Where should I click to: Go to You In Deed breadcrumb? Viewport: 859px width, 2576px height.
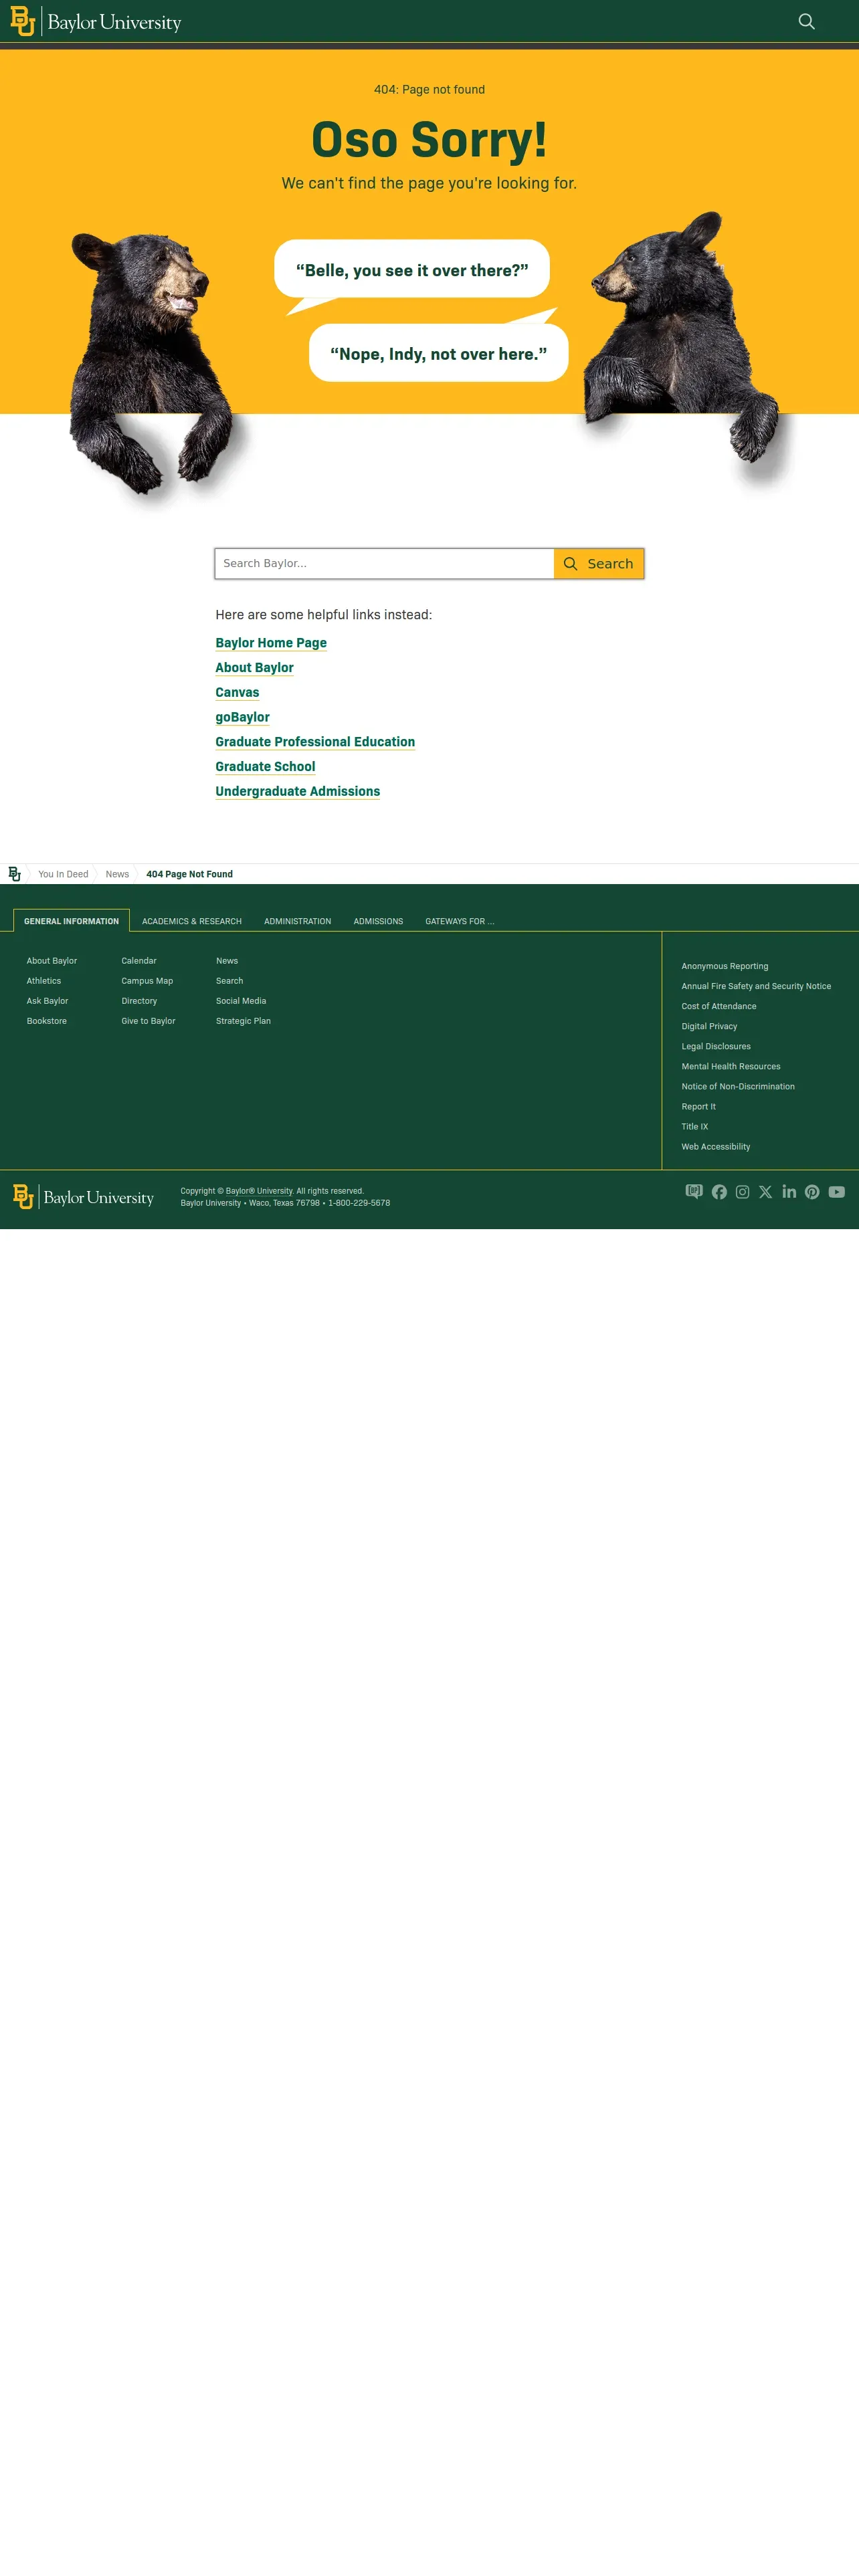pos(63,874)
